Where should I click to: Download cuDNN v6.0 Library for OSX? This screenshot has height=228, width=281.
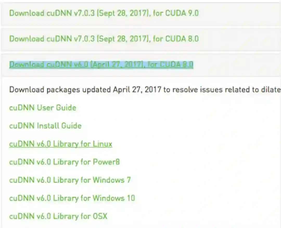click(58, 216)
